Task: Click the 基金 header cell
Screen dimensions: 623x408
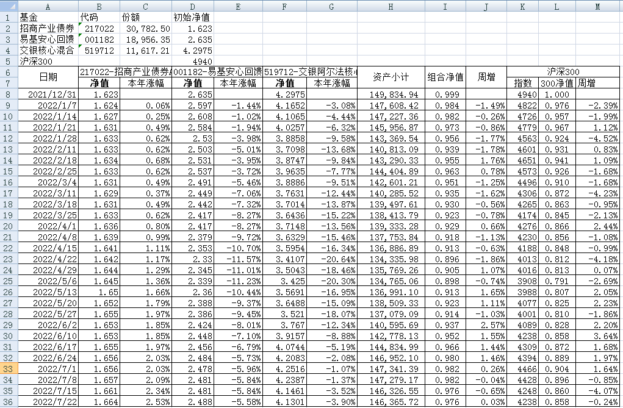Action: [x=48, y=18]
